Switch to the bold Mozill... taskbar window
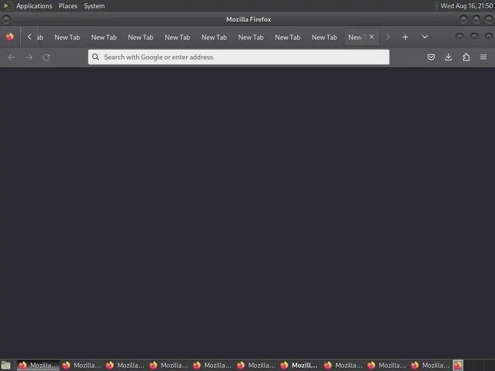 300,365
